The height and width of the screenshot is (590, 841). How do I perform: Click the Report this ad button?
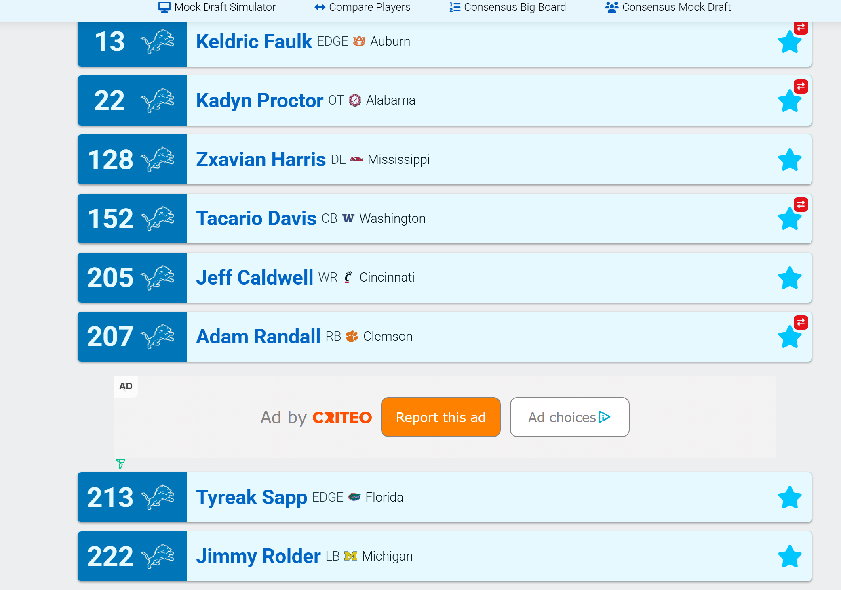point(441,417)
